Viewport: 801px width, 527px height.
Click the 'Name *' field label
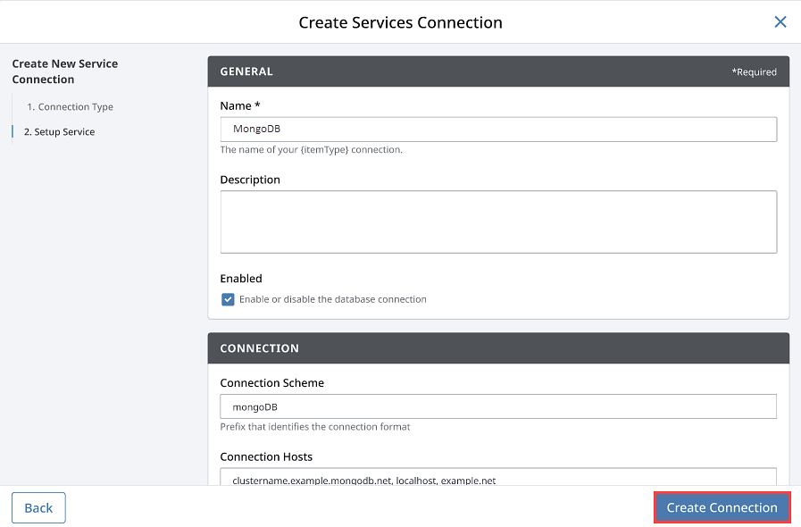pos(240,105)
